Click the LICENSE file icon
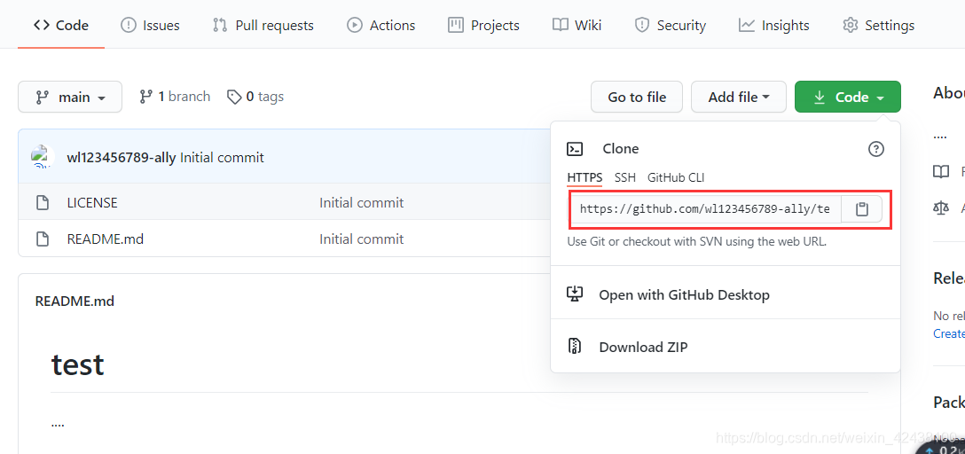 coord(43,202)
